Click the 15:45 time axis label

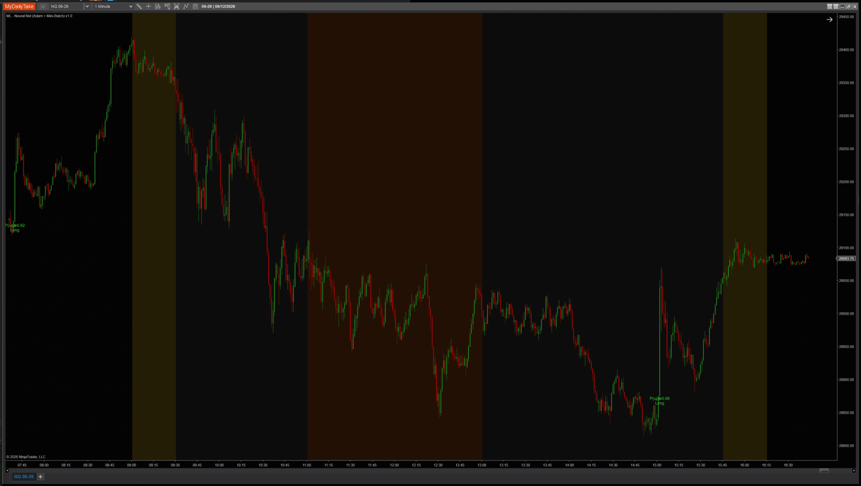click(x=722, y=465)
